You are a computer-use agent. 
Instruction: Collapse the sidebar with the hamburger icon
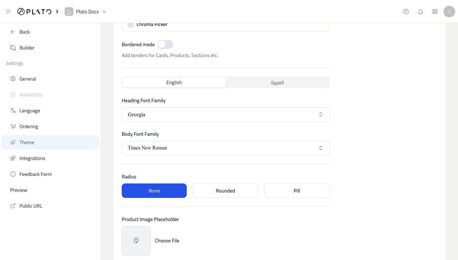tap(9, 12)
